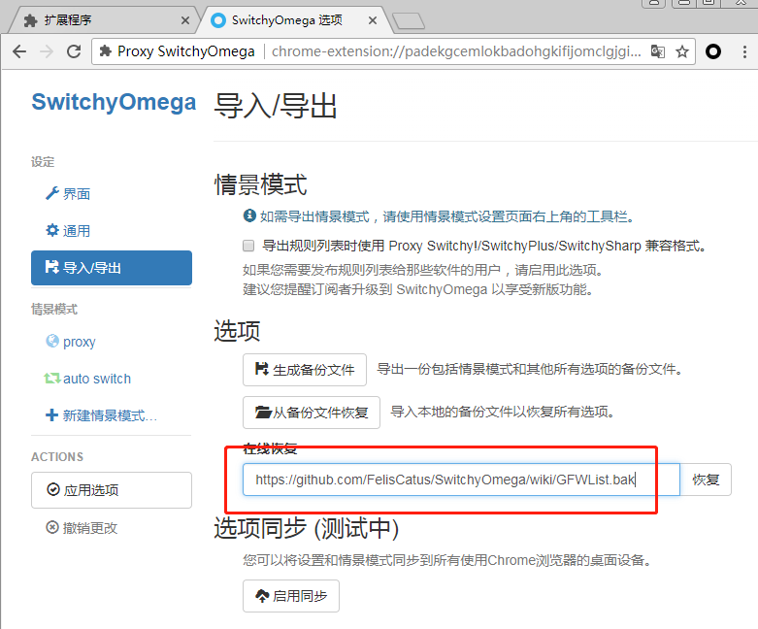The width and height of the screenshot is (758, 629).
Task: Click the gear icon beside 通用
Action: click(51, 231)
